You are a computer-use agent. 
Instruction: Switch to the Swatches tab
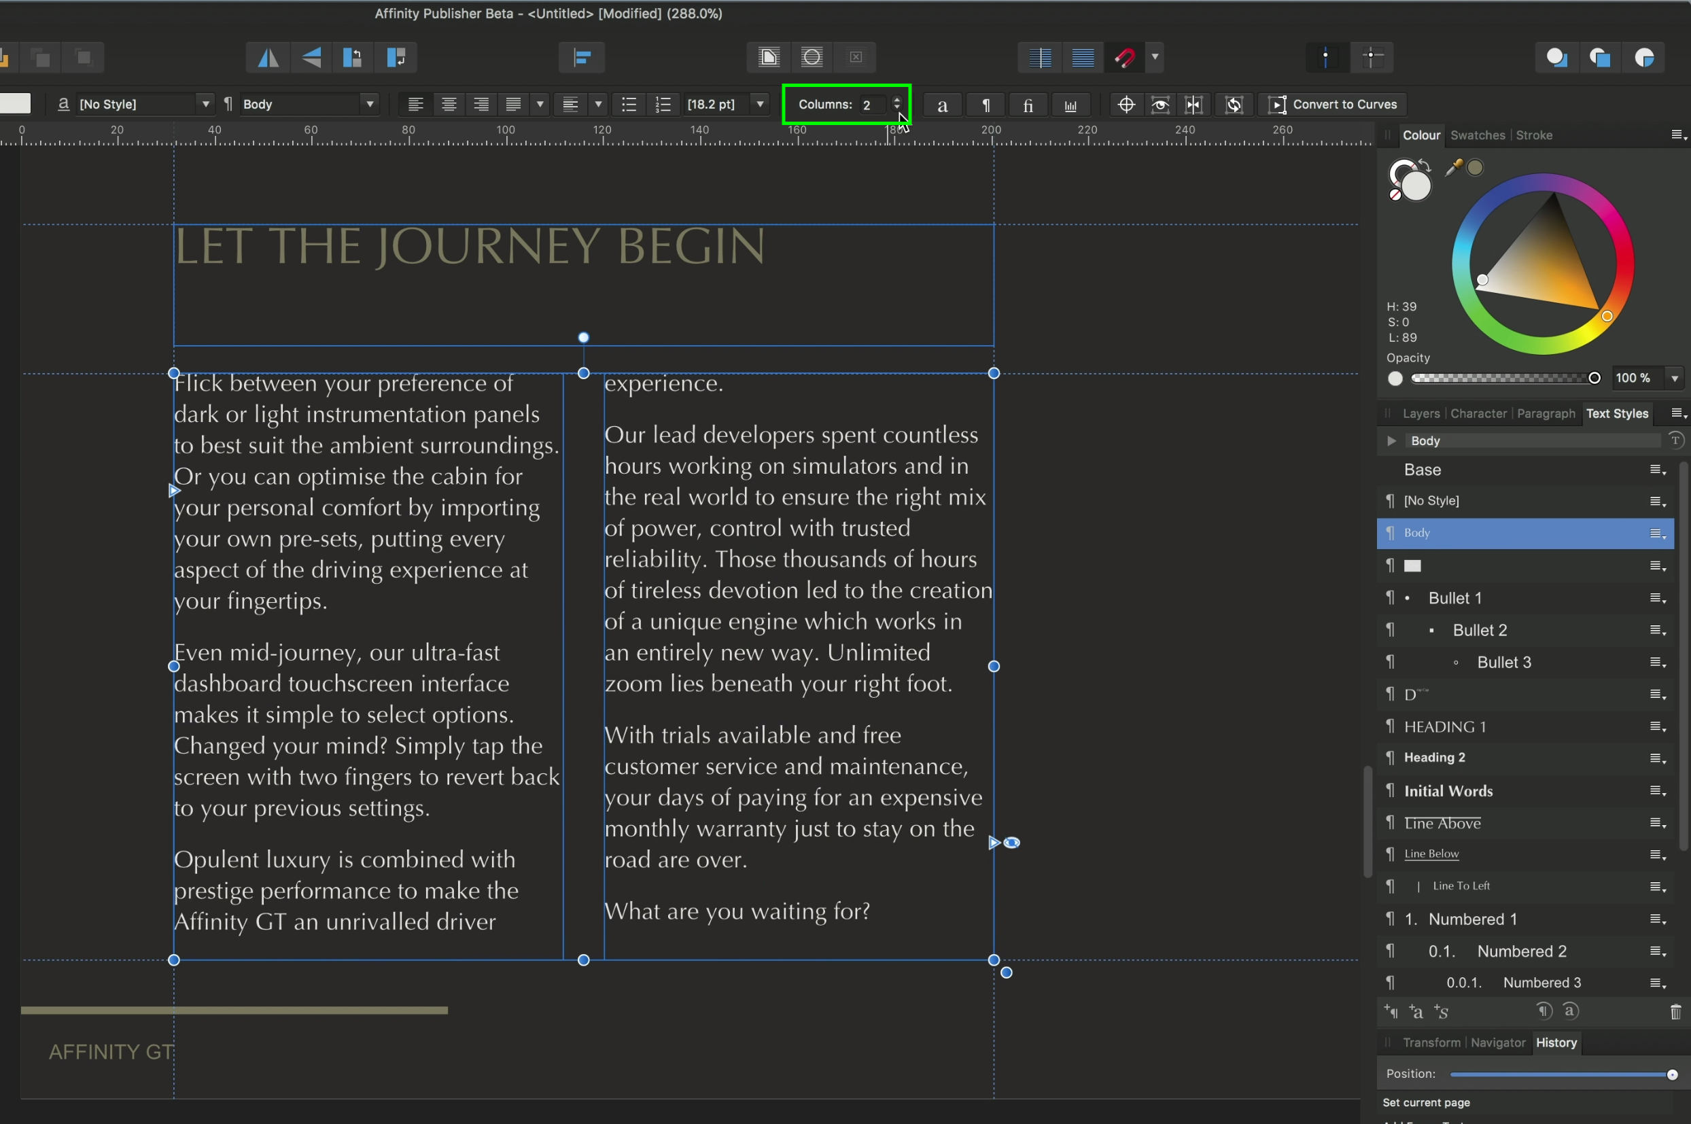click(1477, 135)
